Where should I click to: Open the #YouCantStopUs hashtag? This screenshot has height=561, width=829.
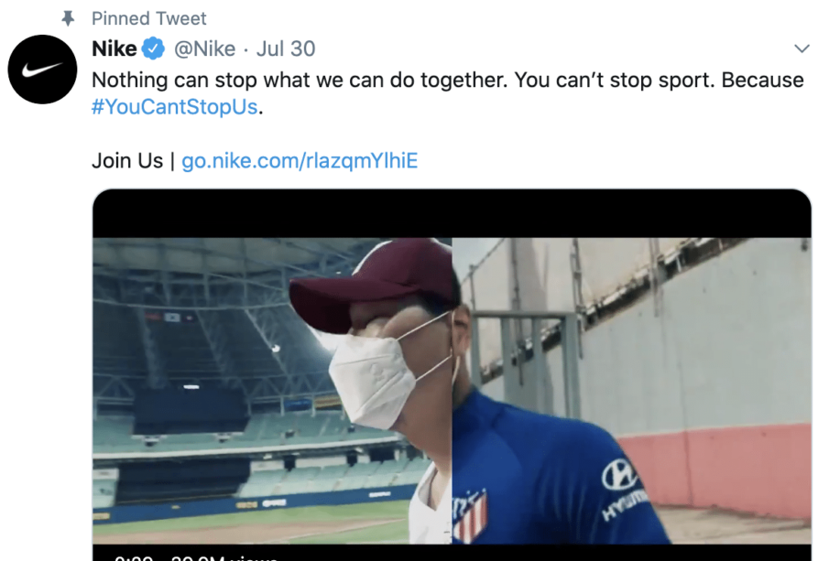pos(175,106)
